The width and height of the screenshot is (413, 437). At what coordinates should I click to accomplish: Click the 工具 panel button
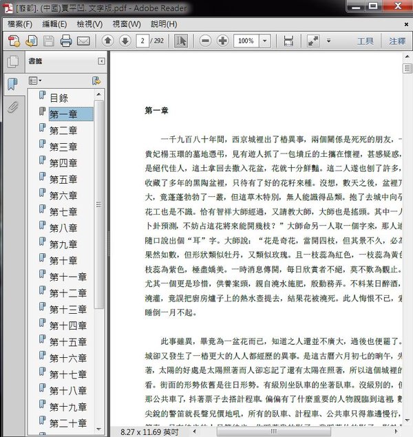pyautogui.click(x=365, y=41)
